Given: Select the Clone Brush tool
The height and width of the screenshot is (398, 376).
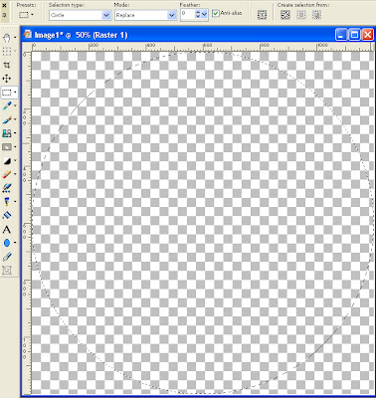Looking at the screenshot, I should tap(6, 133).
